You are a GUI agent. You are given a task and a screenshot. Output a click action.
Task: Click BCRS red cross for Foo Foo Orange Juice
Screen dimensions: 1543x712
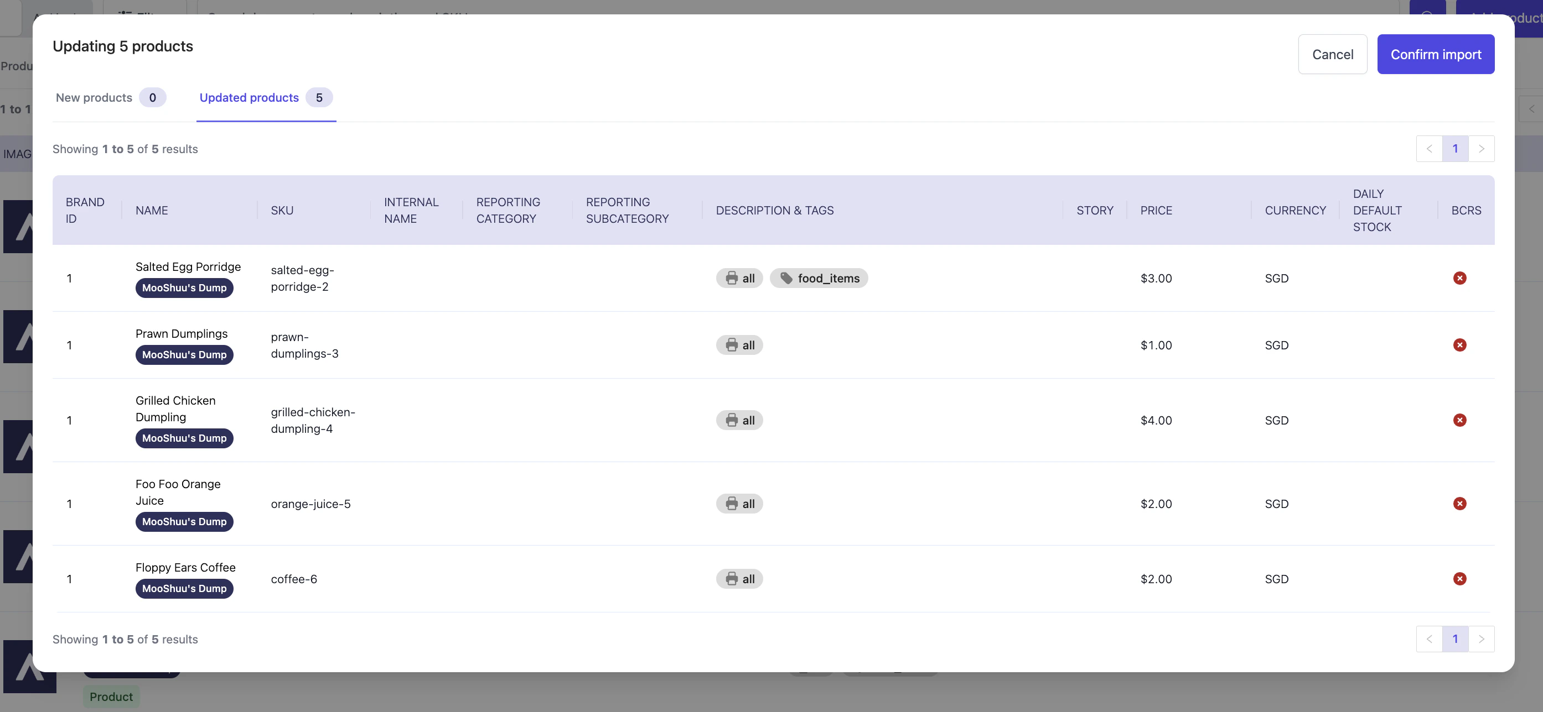(x=1459, y=504)
